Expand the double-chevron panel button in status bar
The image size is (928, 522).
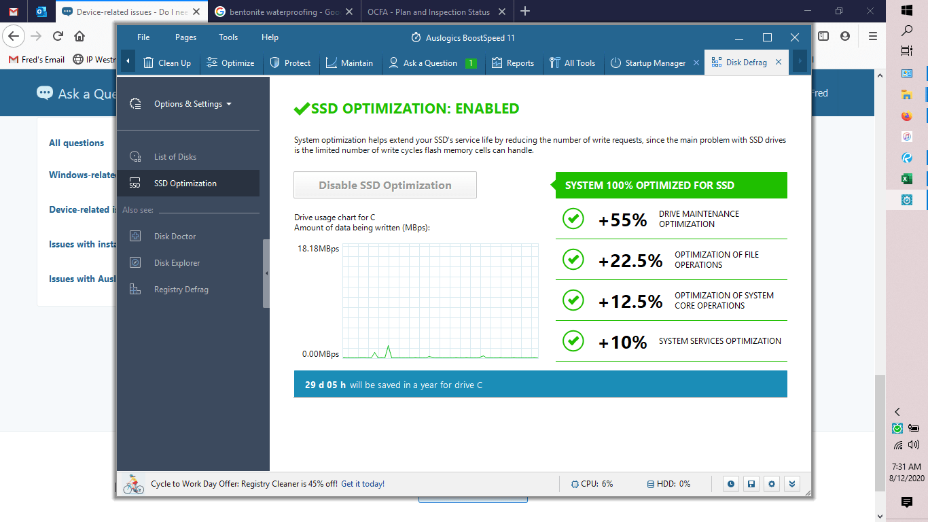[792, 484]
